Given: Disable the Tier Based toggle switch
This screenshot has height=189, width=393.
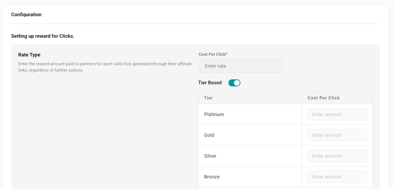Looking at the screenshot, I should pos(234,83).
